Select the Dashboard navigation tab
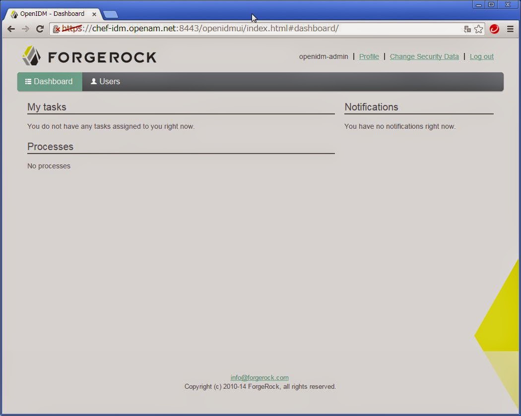The image size is (521, 416). (x=49, y=81)
